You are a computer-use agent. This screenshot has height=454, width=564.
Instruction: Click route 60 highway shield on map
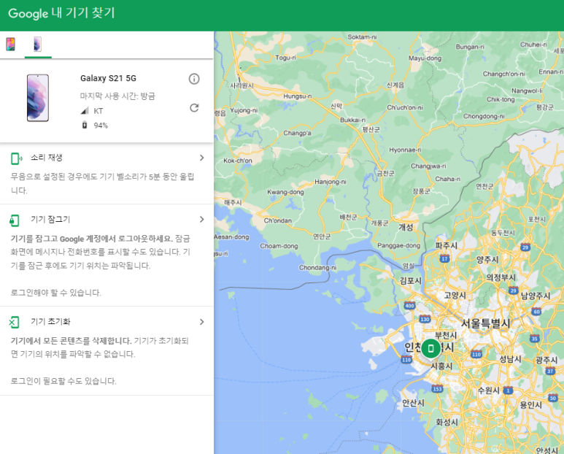(x=536, y=312)
